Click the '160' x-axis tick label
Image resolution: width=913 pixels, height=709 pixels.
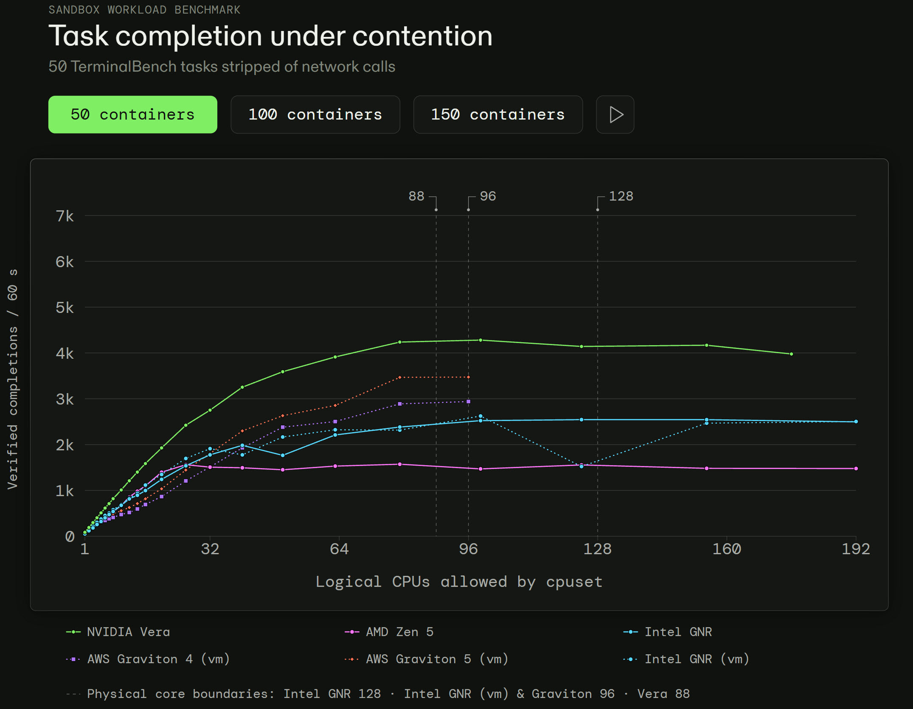coord(727,549)
